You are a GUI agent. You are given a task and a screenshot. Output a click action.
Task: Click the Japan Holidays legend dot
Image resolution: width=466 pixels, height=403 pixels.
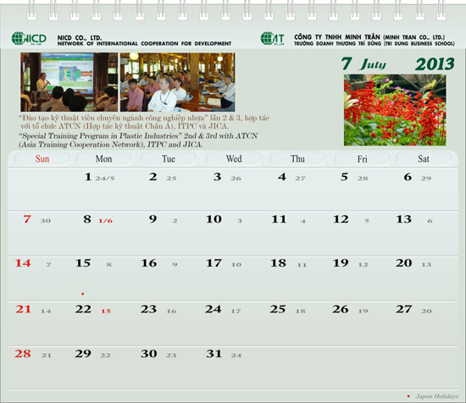point(408,396)
